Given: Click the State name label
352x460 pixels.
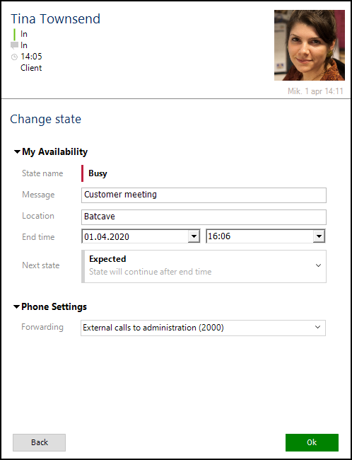Looking at the screenshot, I should (42, 173).
